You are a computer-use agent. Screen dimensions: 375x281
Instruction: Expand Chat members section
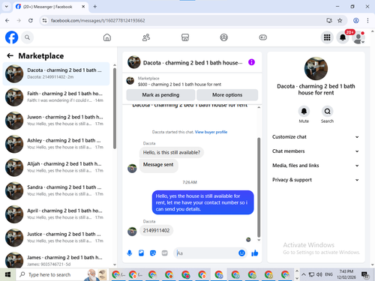coord(316,151)
